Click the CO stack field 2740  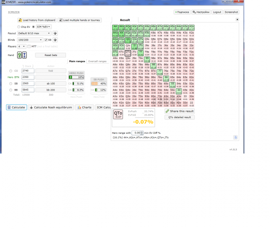click(x=28, y=71)
